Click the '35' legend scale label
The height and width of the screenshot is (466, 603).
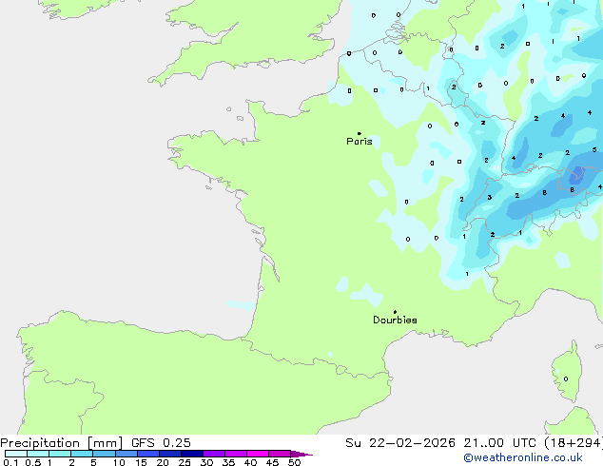(228, 462)
